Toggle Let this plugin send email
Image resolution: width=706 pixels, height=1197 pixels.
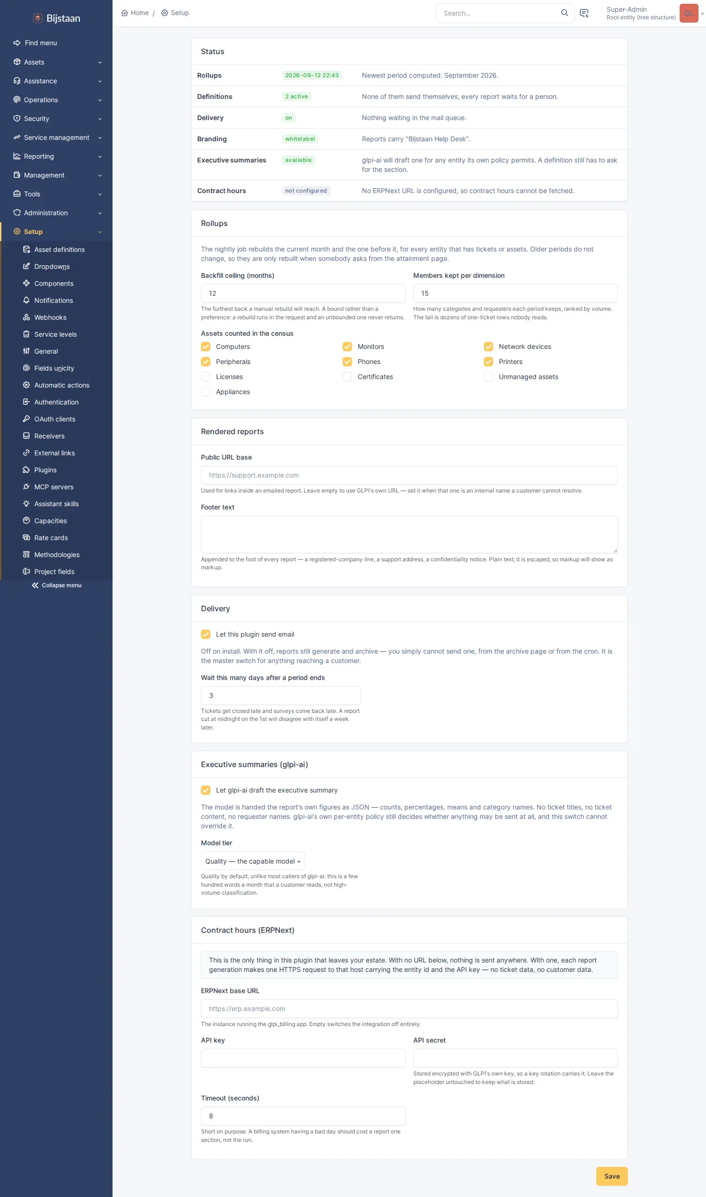point(206,634)
